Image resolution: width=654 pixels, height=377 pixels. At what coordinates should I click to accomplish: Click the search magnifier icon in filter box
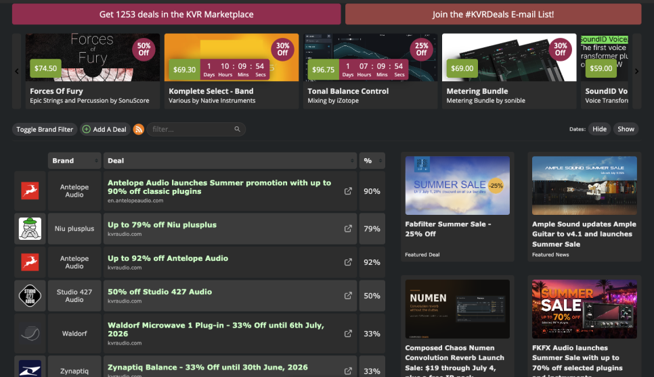238,129
